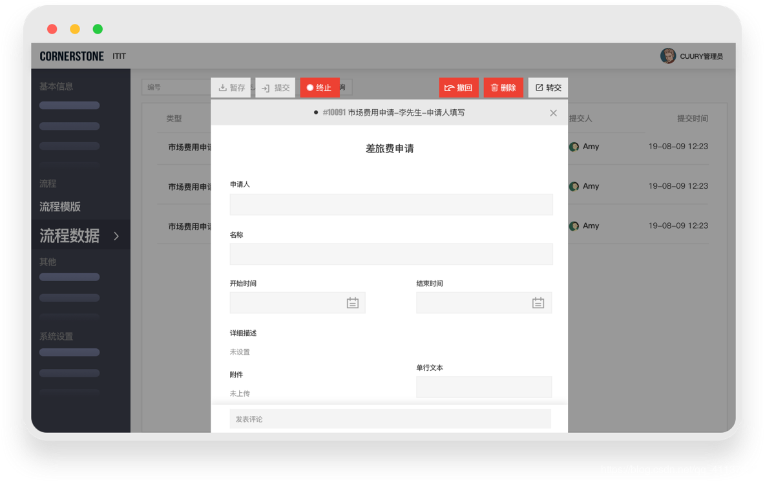The width and height of the screenshot is (765, 482).
Task: Expand the 流程数据 sidebar chevron
Action: click(x=117, y=235)
